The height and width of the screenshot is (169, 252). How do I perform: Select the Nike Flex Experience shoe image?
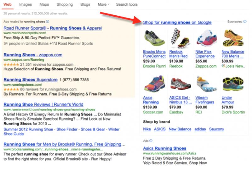[207, 38]
